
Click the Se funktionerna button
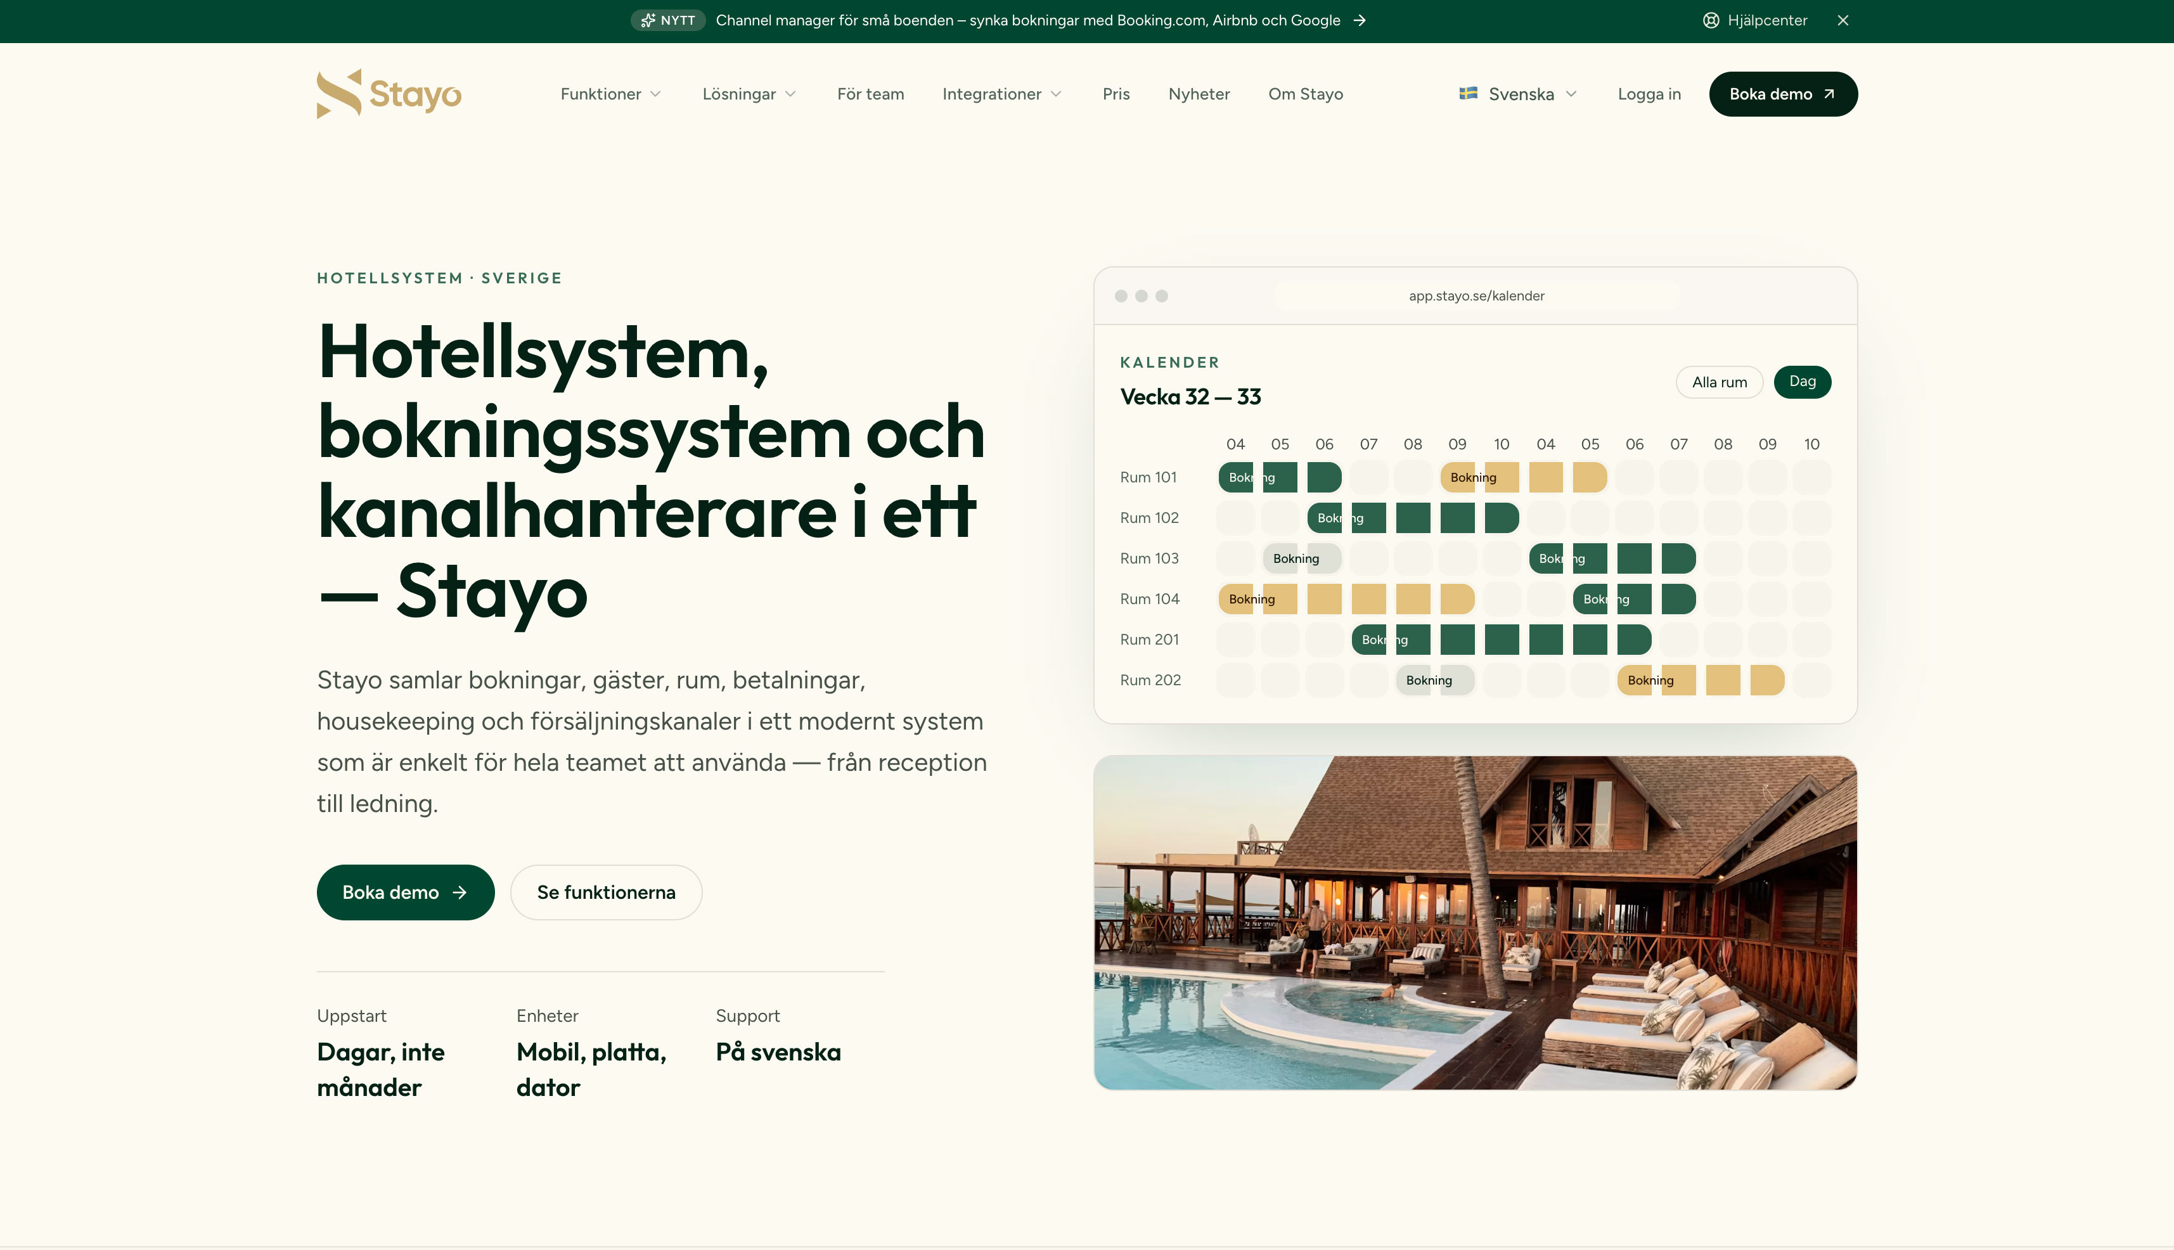(x=606, y=892)
